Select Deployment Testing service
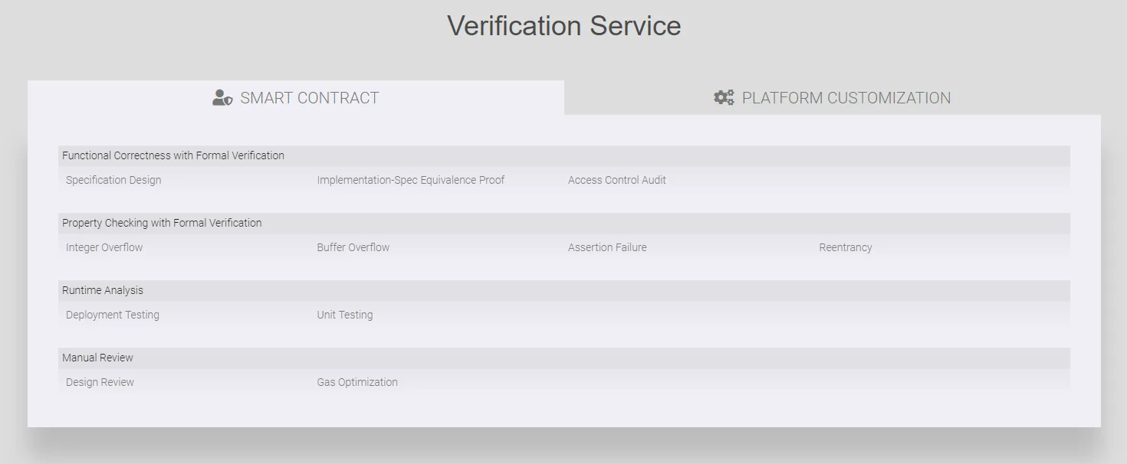This screenshot has height=464, width=1127. pyautogui.click(x=112, y=314)
